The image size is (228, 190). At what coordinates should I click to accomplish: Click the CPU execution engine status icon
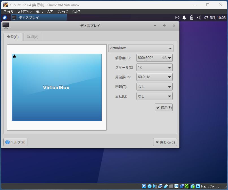click(187, 186)
